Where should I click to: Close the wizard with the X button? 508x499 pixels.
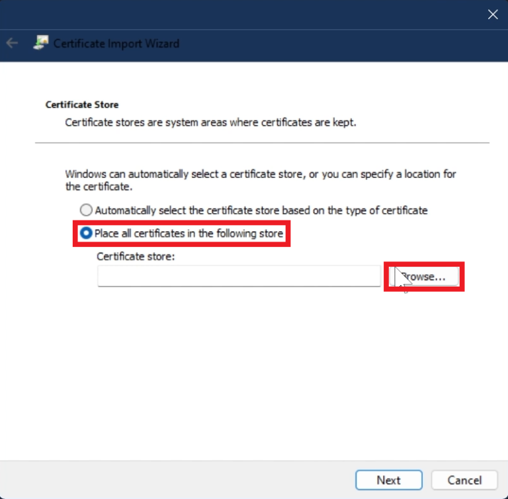pyautogui.click(x=493, y=15)
